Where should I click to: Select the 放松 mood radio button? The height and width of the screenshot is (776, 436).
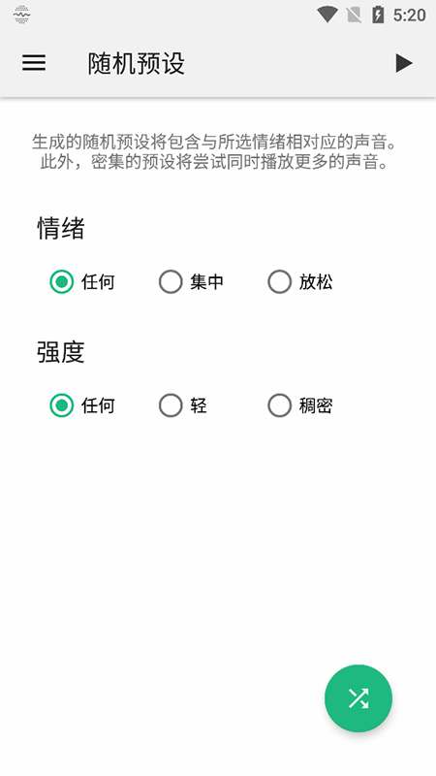coord(279,281)
